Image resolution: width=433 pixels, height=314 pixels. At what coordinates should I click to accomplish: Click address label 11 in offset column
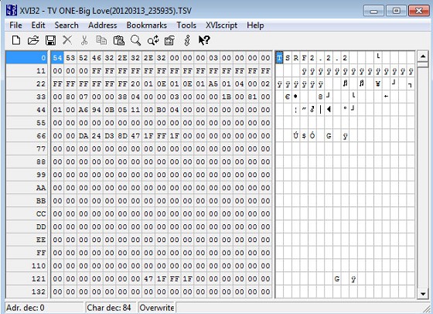pyautogui.click(x=27, y=70)
